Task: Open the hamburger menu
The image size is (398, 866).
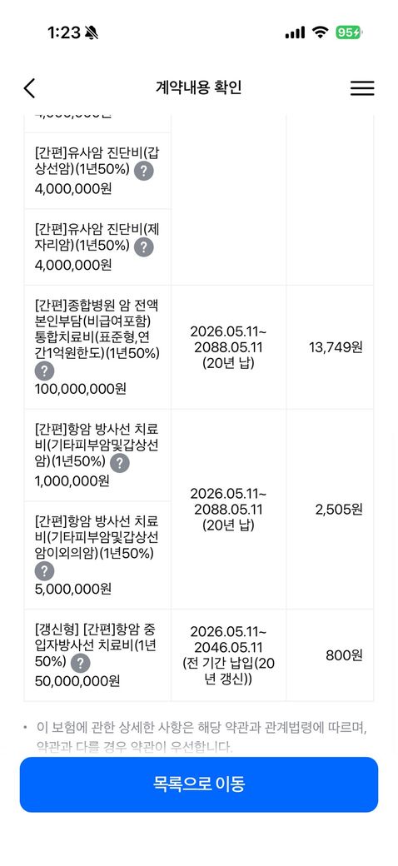Action: (x=362, y=88)
